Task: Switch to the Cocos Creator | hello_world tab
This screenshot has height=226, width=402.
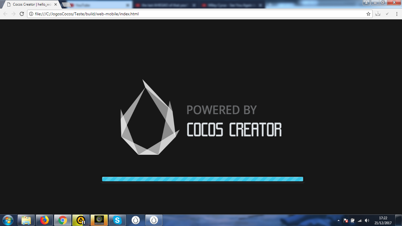Action: [31, 4]
